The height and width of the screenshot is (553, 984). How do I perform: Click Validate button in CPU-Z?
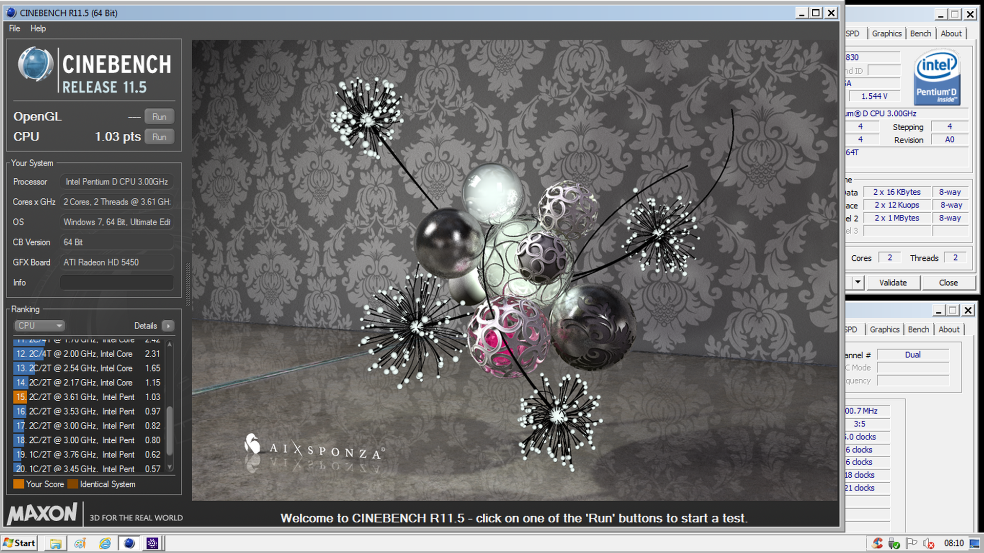[893, 282]
